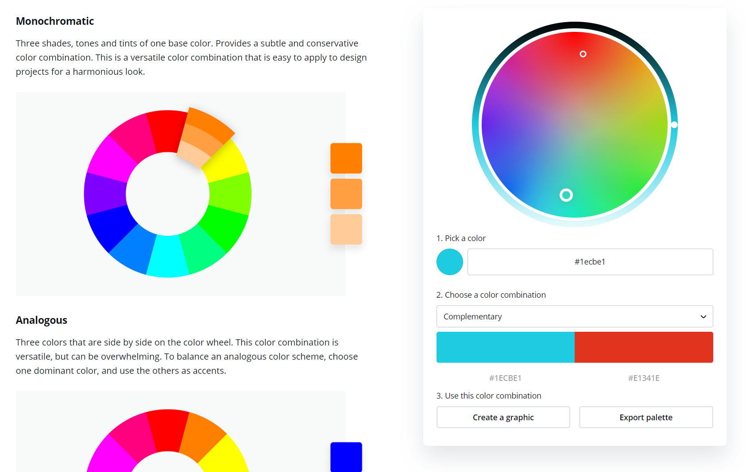Click the small red complementary handle on wheel
Screen dimensions: 746x472
583,54
